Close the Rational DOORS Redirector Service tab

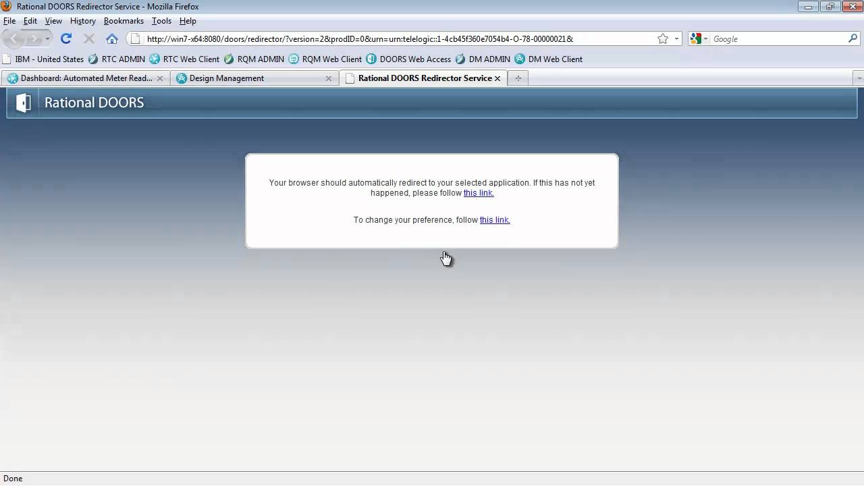[497, 78]
